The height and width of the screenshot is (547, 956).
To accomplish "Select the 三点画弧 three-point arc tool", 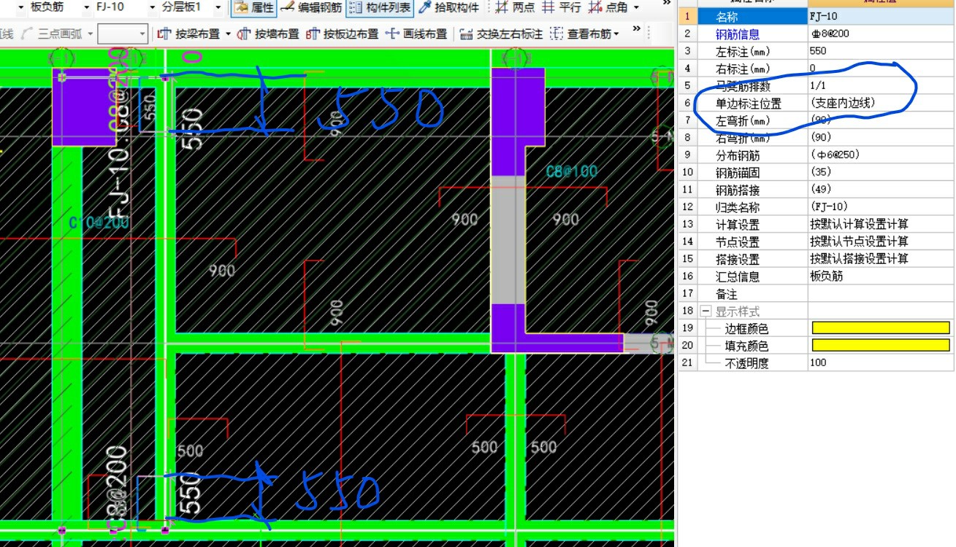I will 53,34.
